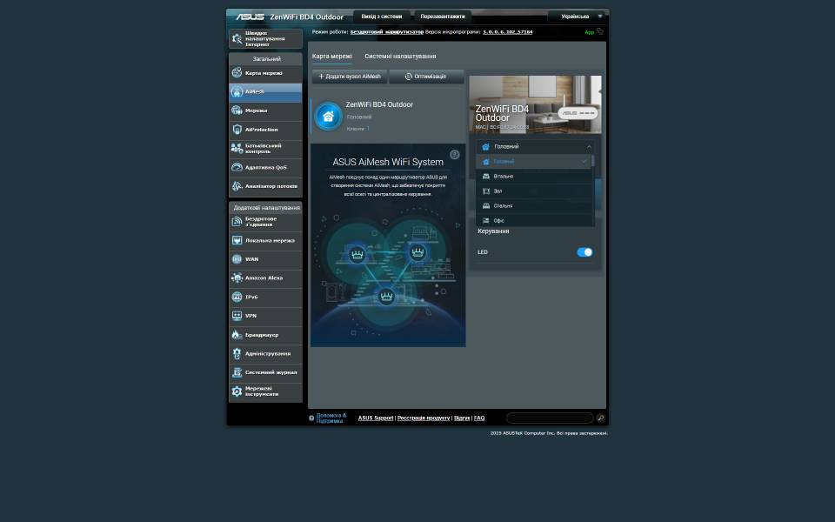Image resolution: width=835 pixels, height=522 pixels.
Task: Switch to Системні налаштування tab
Action: coord(400,57)
